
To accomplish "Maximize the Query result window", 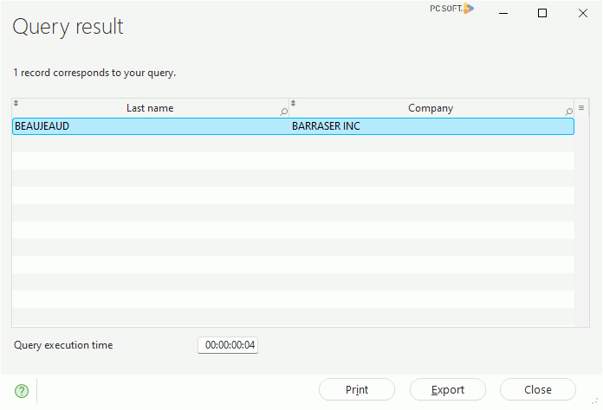I will 542,13.
